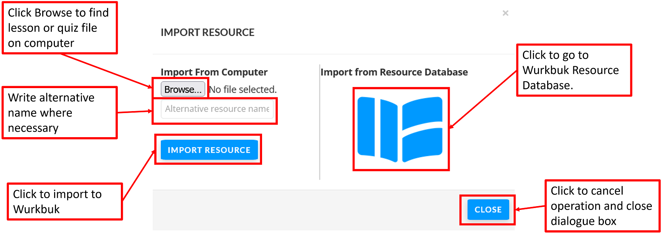The height and width of the screenshot is (236, 663).
Task: Click the "Click to go to Wurkbuk" callout
Action: [574, 70]
